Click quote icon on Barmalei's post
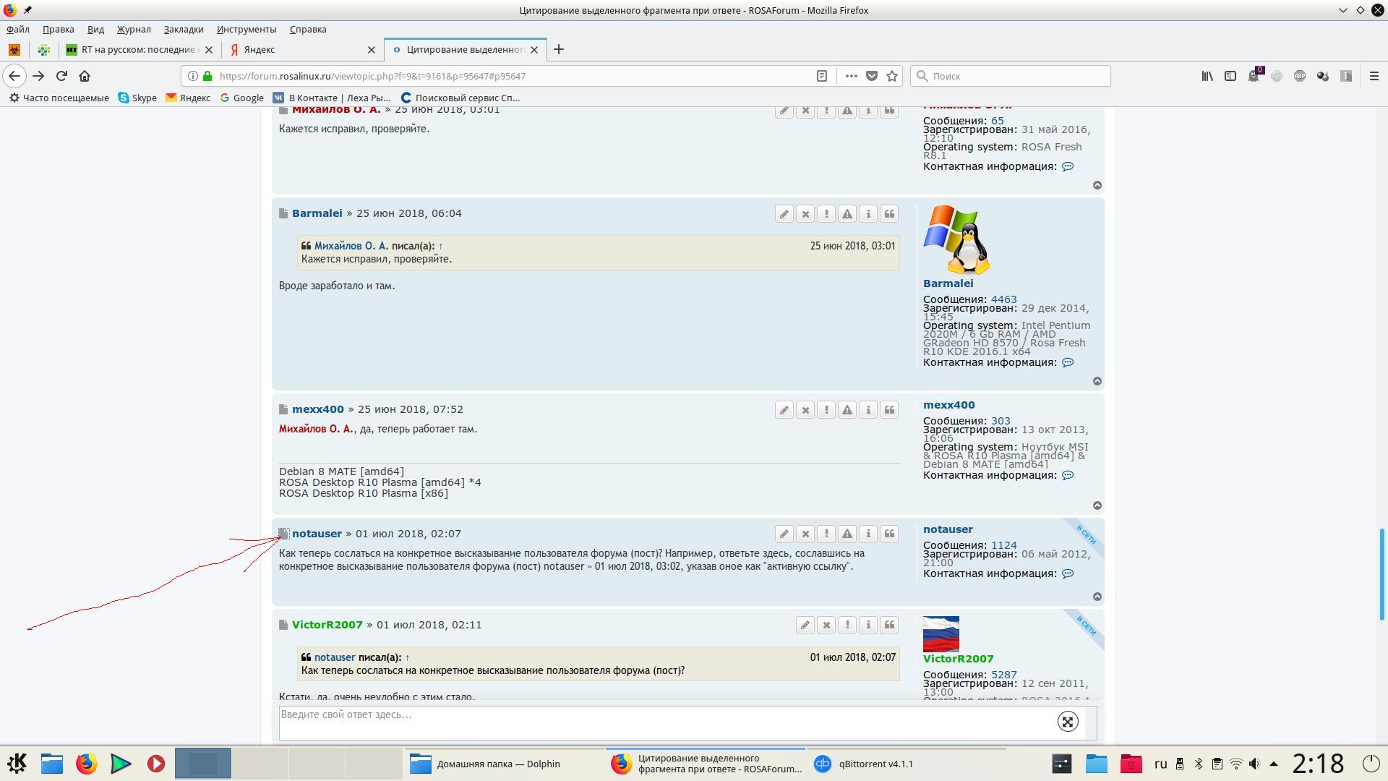Screen dimensions: 1388x781 click(889, 214)
